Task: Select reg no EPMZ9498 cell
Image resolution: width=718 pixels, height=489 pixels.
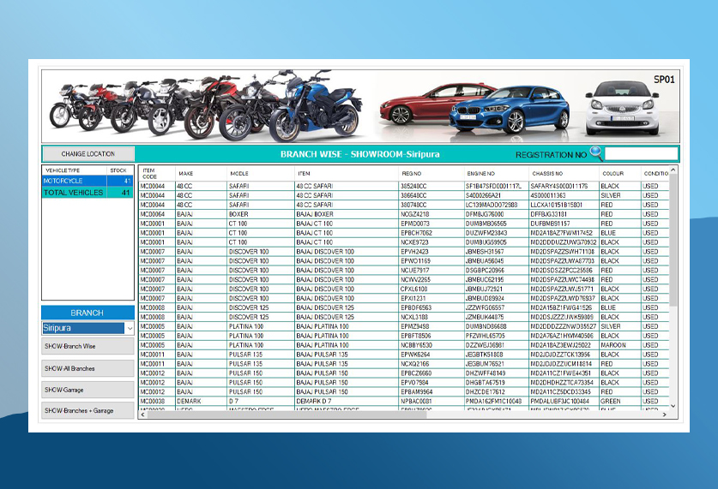Action: pyautogui.click(x=431, y=327)
